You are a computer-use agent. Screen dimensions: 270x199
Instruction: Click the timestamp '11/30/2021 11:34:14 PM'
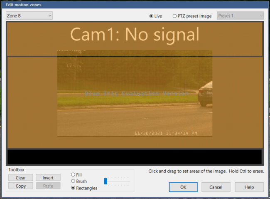(x=166, y=133)
